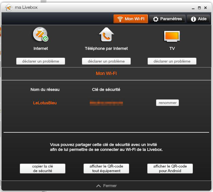The width and height of the screenshot is (213, 192).
Task: Open the Internet status globe icon
Action: (41, 34)
